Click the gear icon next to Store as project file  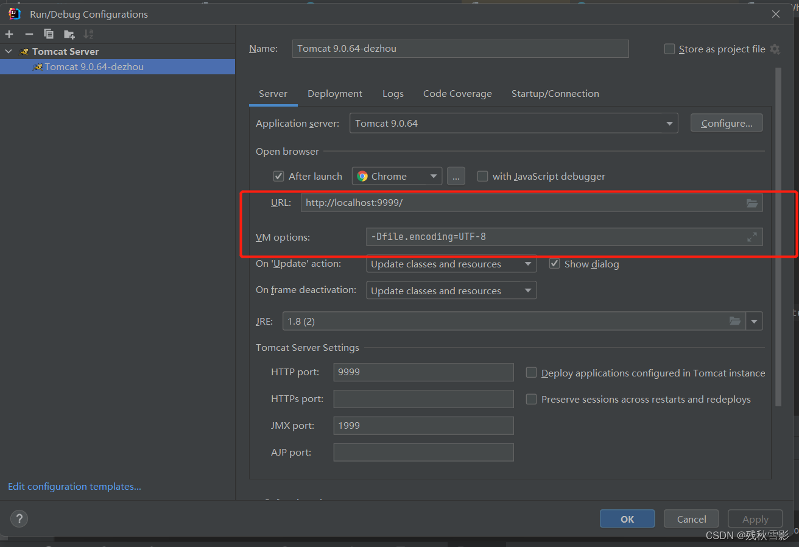click(775, 49)
